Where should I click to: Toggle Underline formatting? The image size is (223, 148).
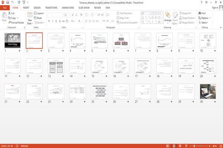(56, 21)
